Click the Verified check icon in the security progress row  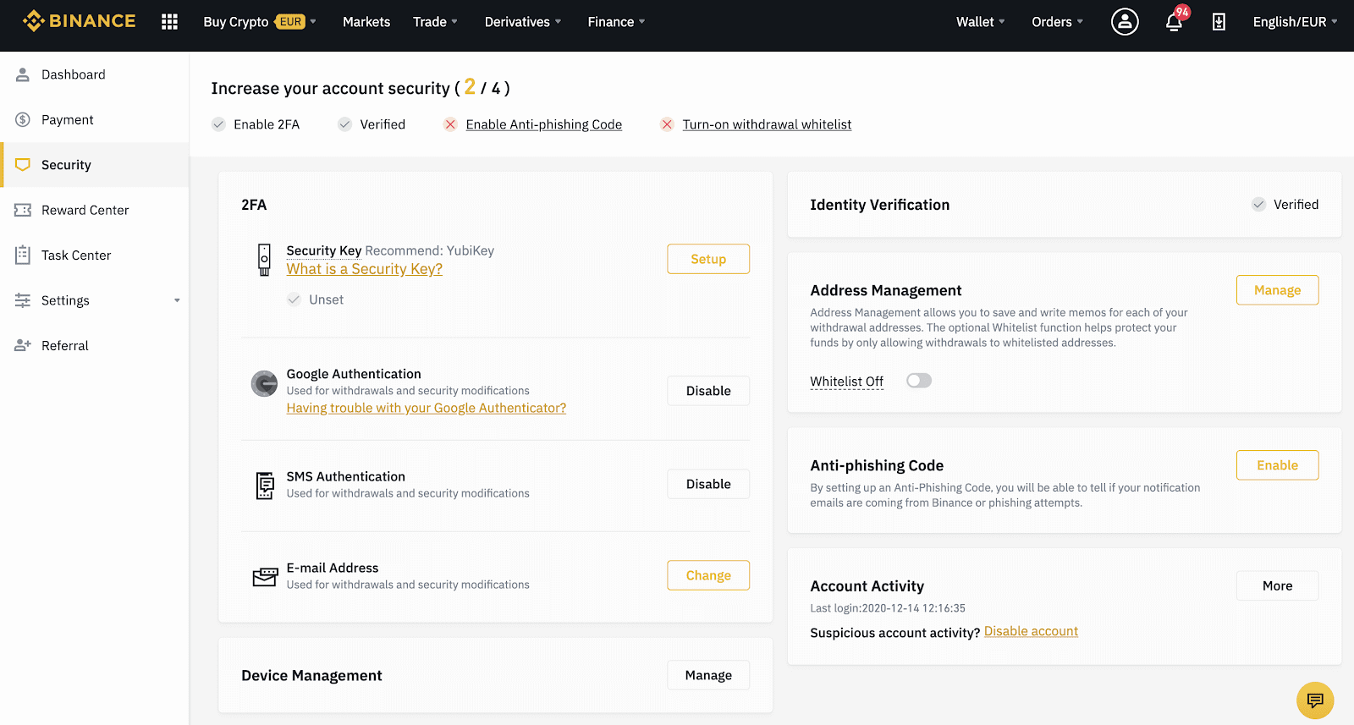344,124
